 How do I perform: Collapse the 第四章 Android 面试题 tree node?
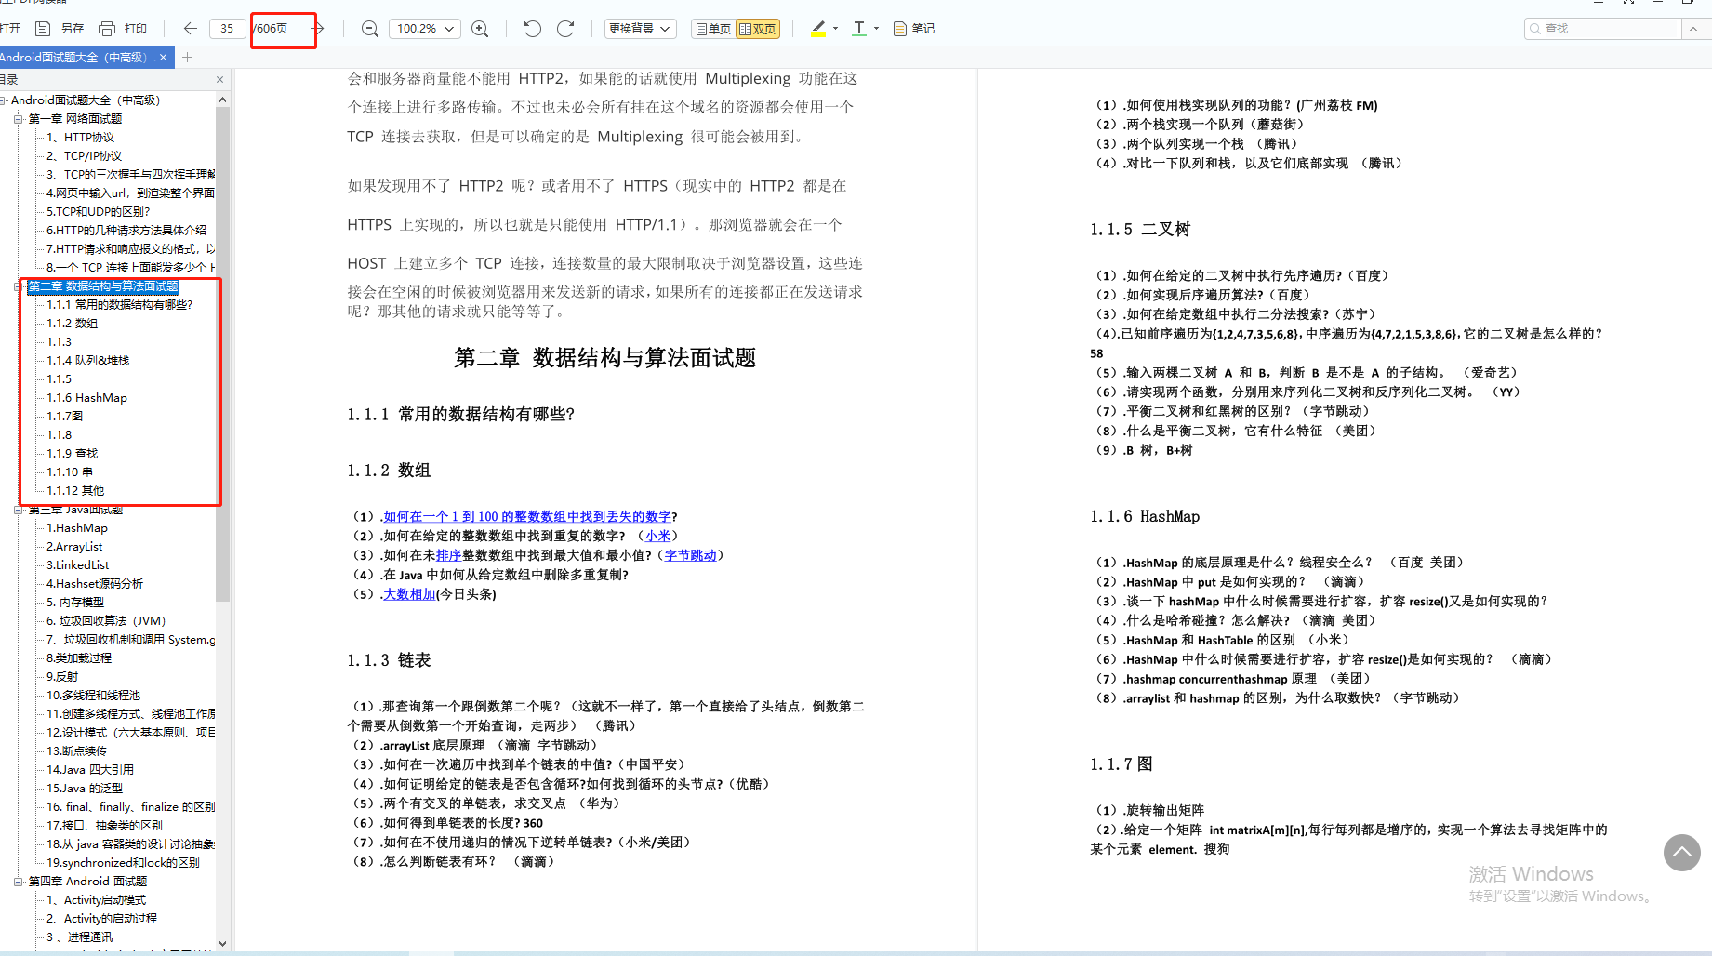coord(19,882)
